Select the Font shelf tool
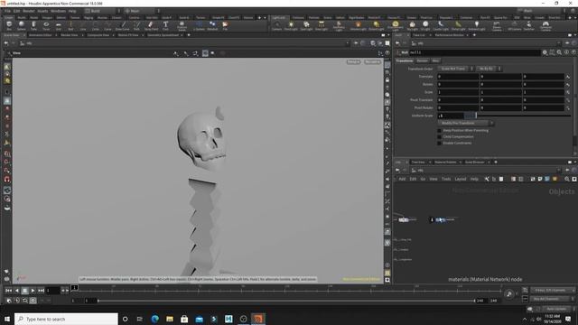 (165, 25)
